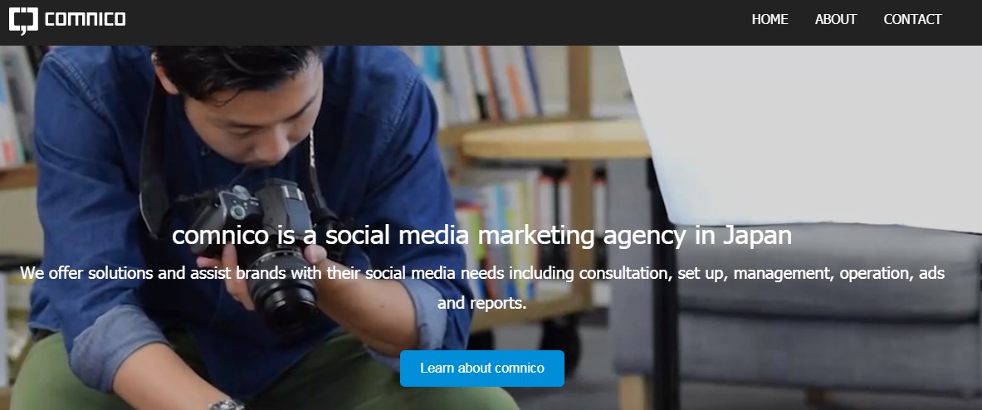Image resolution: width=982 pixels, height=410 pixels.
Task: Click the photographer's green trousers
Action: (x=350, y=382)
